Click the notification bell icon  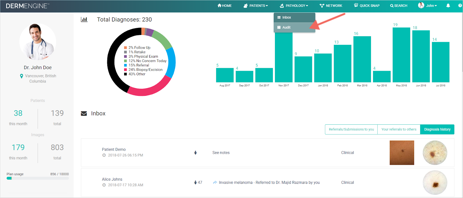448,5
